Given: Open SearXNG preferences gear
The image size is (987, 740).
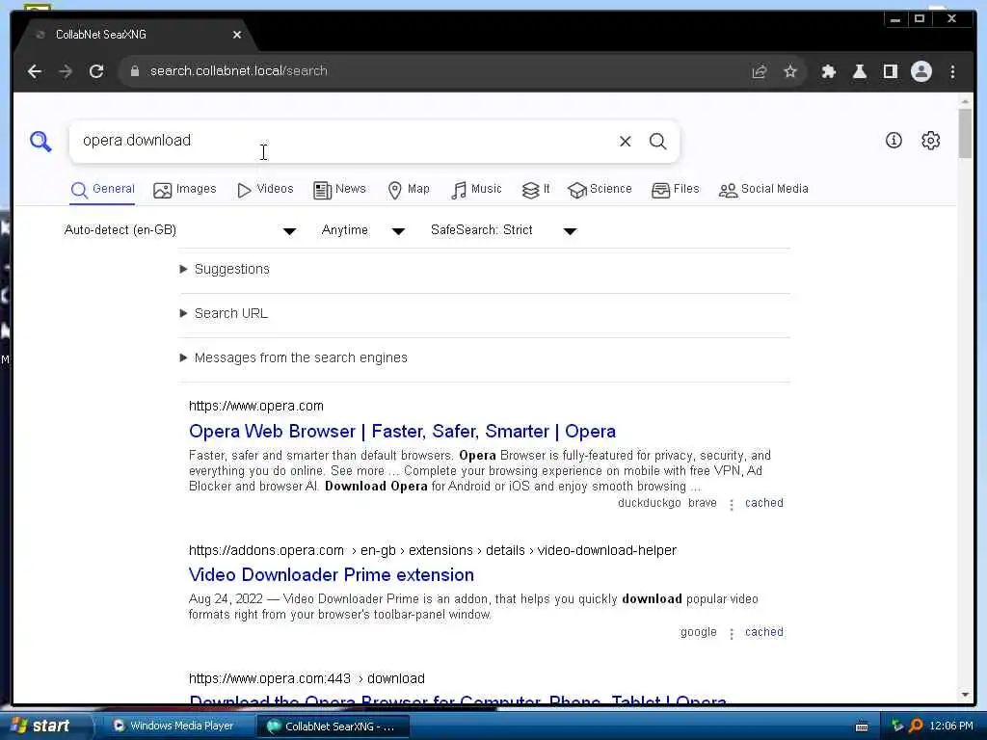Looking at the screenshot, I should 930,141.
